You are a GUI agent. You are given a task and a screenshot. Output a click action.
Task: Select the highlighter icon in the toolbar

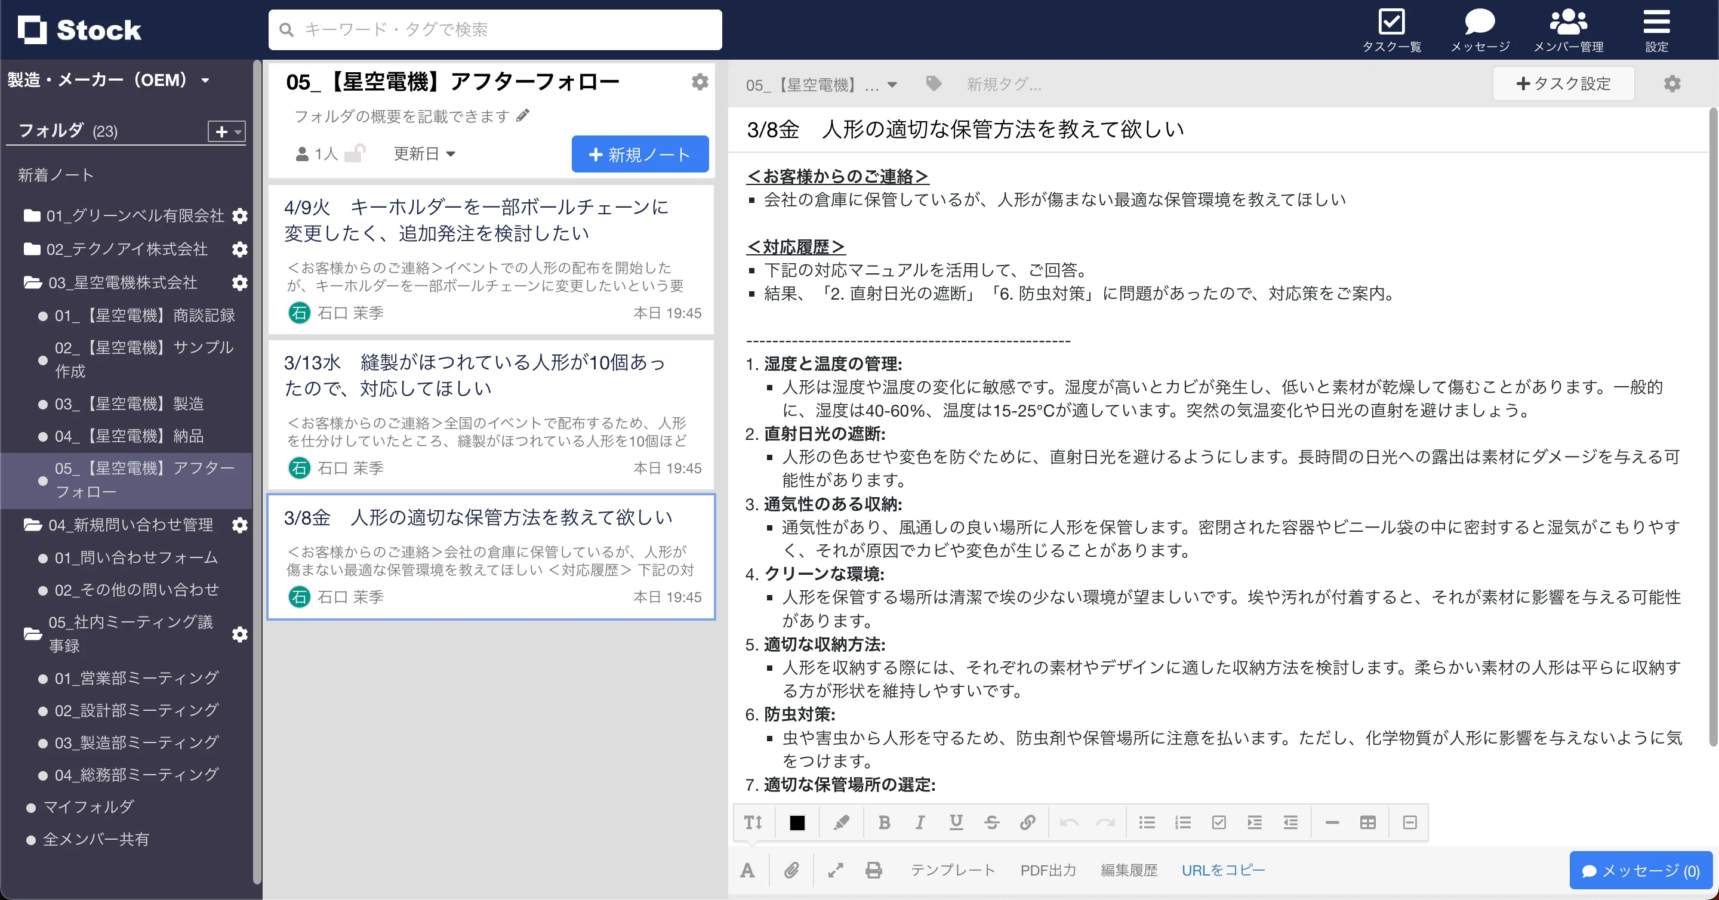(842, 822)
